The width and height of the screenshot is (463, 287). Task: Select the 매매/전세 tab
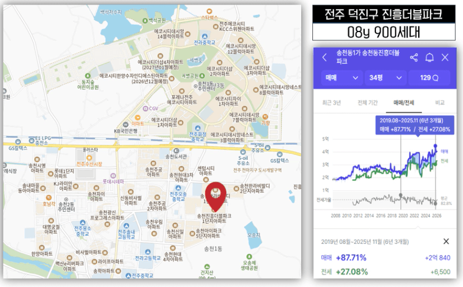pos(403,103)
